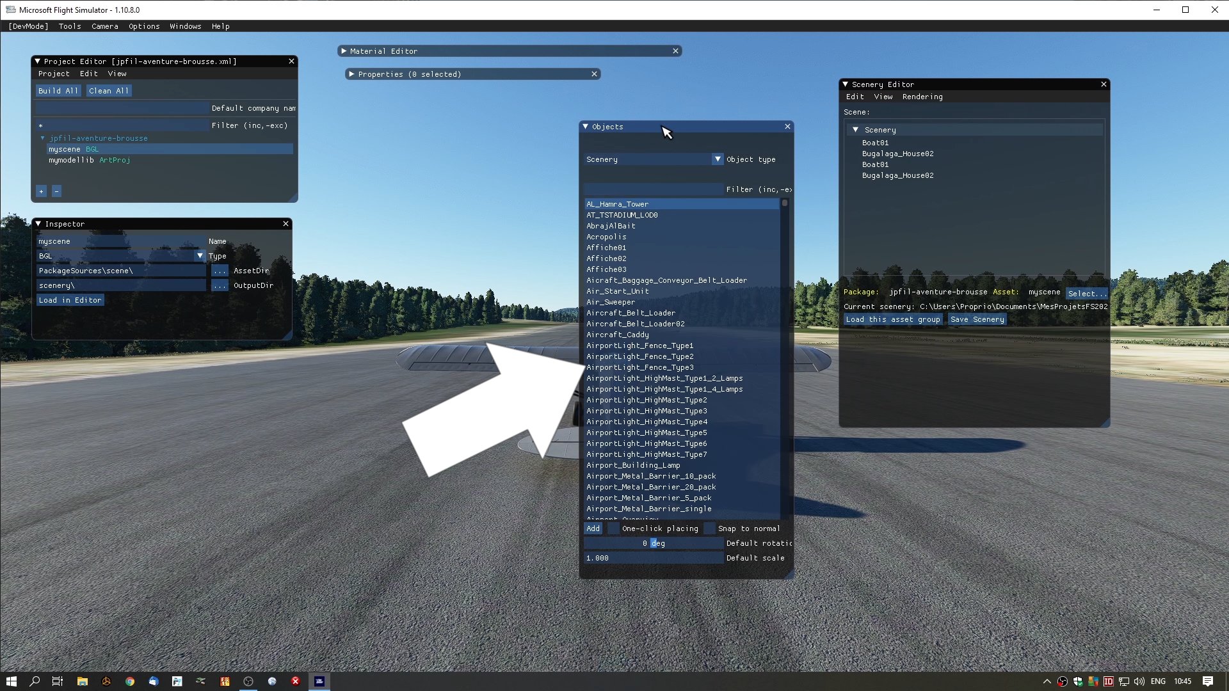This screenshot has height=691, width=1229.
Task: Enable Snap to normal checkbox
Action: 709,528
